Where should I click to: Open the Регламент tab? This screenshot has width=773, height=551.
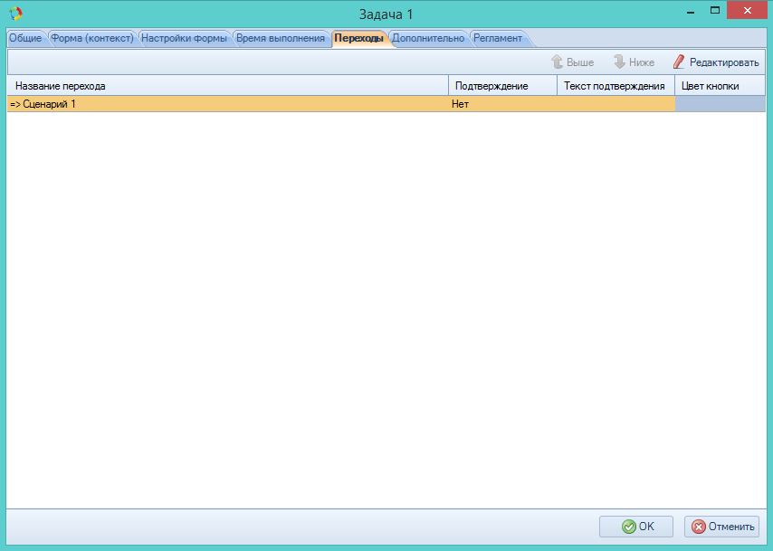coord(498,38)
